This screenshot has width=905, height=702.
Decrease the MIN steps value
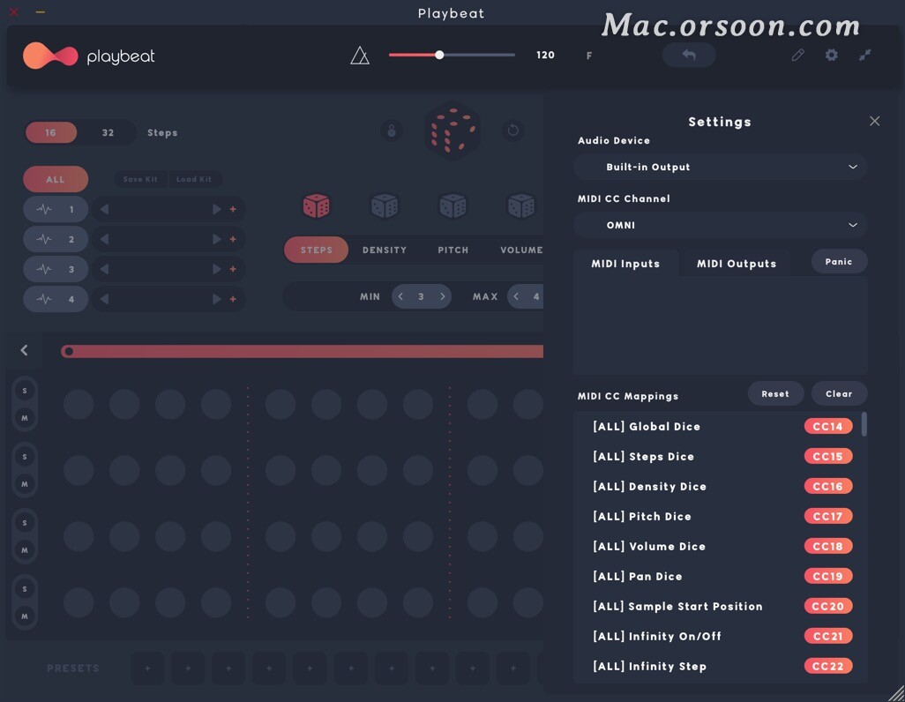(x=400, y=296)
